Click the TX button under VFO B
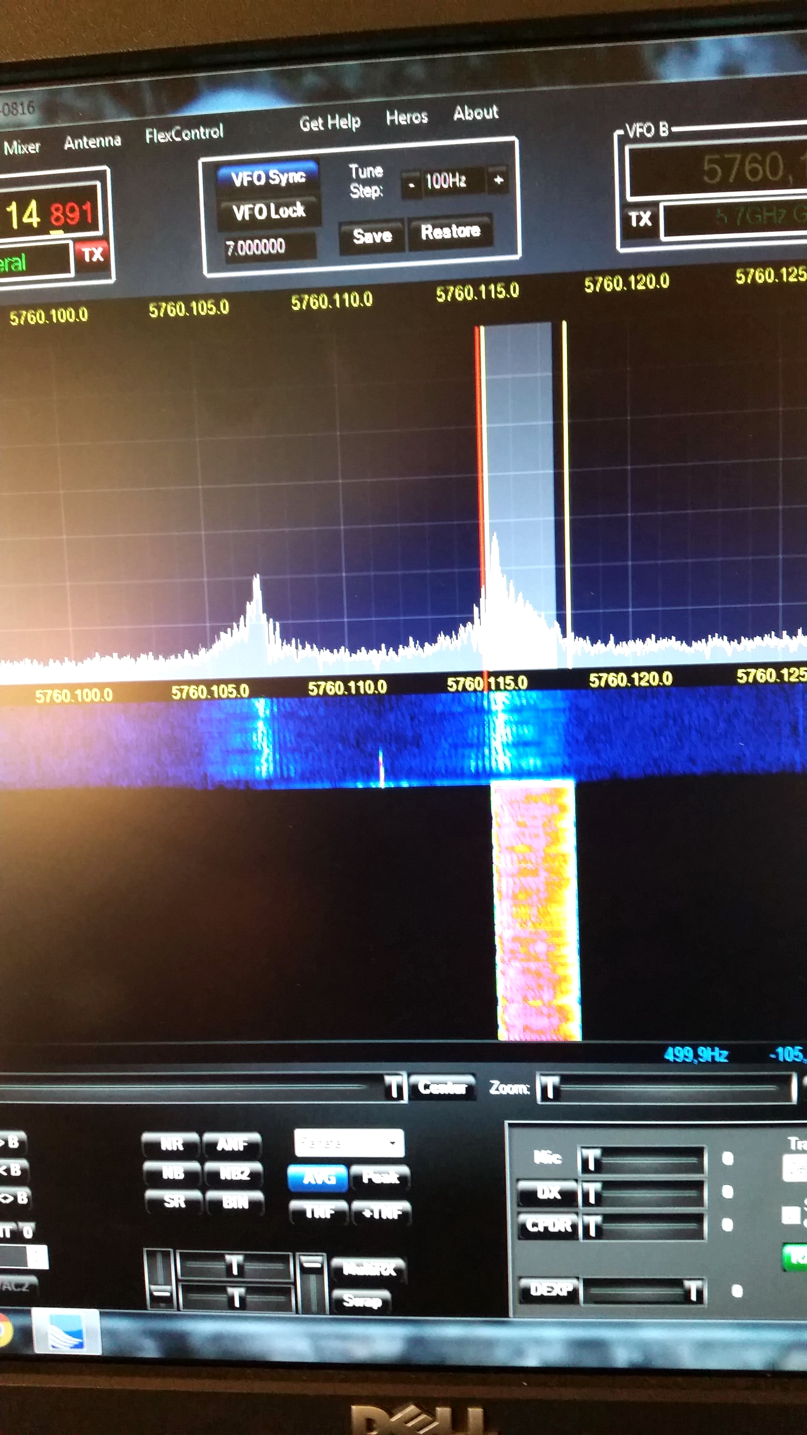The width and height of the screenshot is (807, 1435). pos(640,219)
